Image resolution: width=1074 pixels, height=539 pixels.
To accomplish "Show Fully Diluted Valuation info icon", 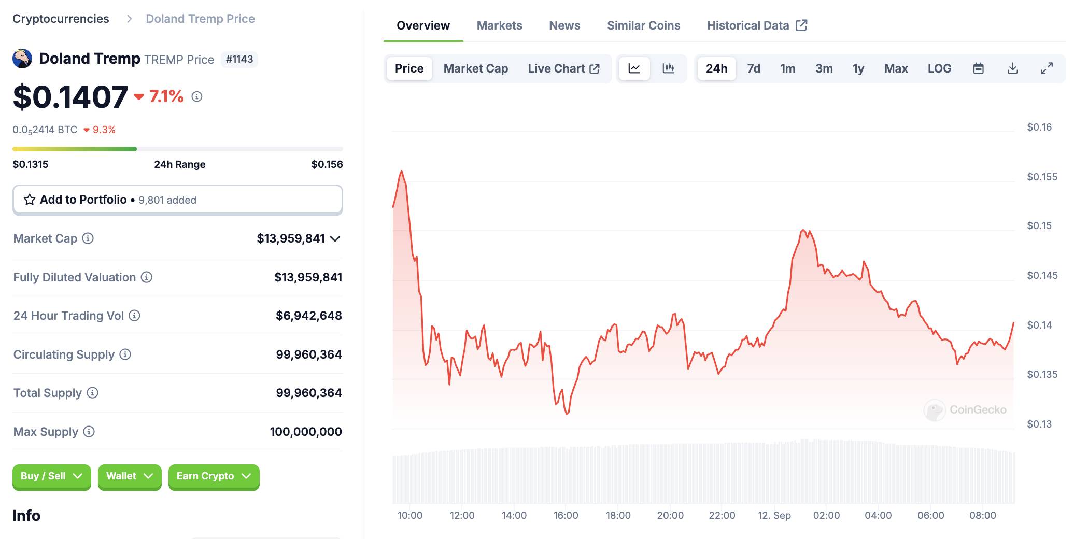I will tap(147, 277).
